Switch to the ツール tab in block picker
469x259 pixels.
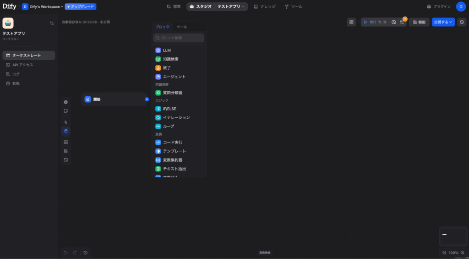(182, 27)
